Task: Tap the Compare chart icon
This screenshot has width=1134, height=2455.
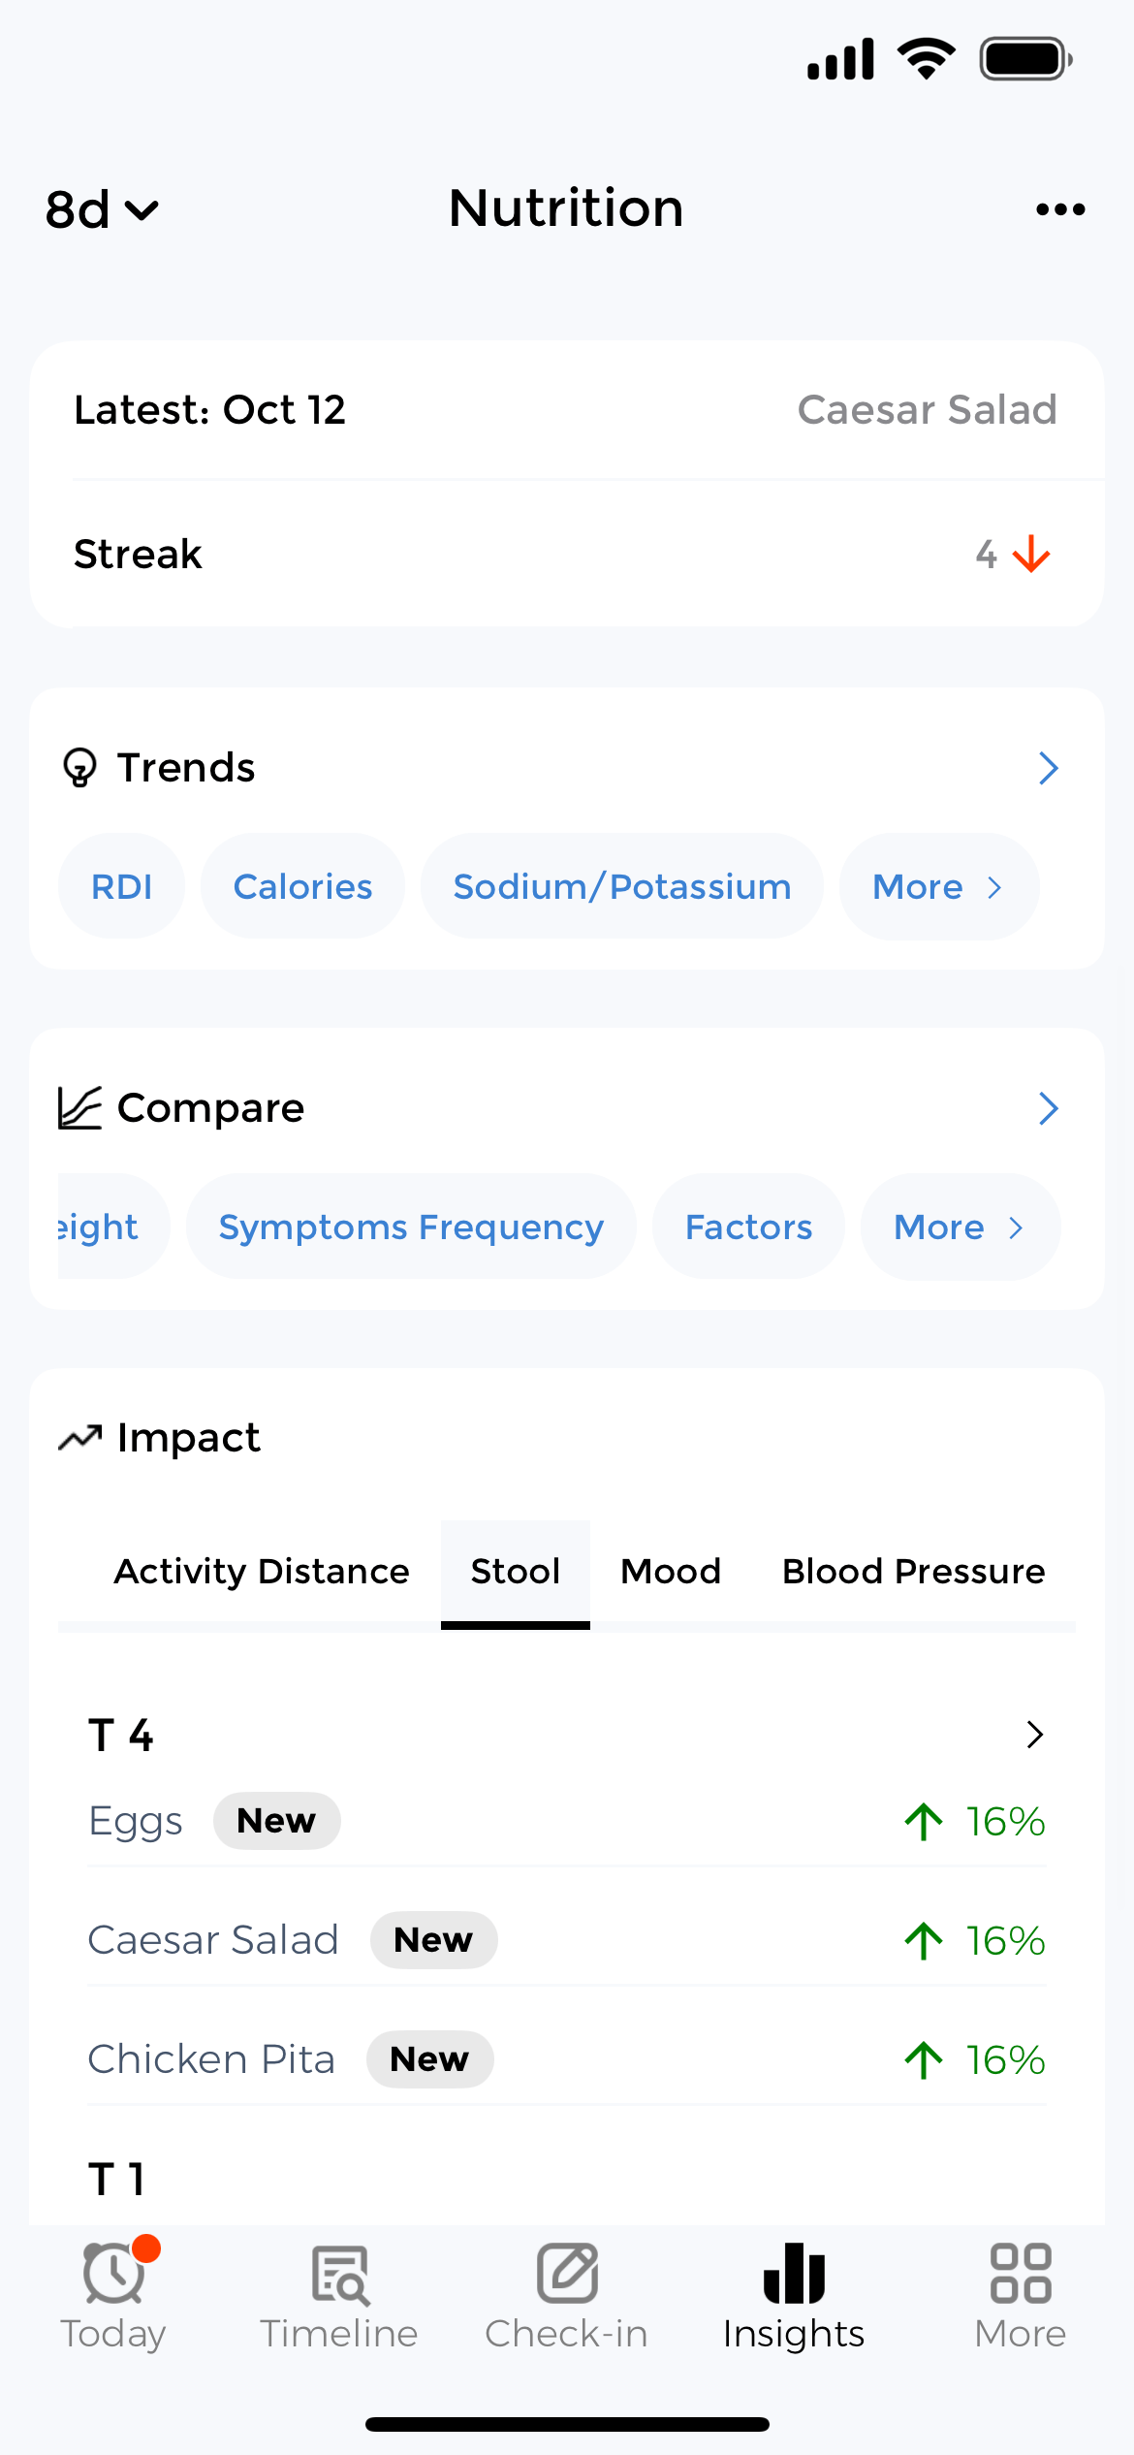Action: click(x=79, y=1108)
